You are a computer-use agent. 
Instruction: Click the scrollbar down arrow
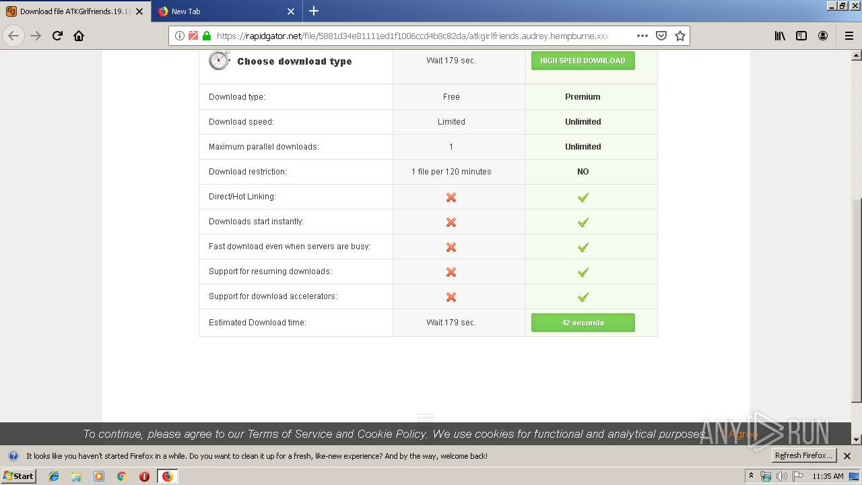(857, 439)
